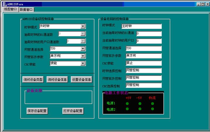Viewport: 210px width, 132px height.
Task: Select the 视图窗口 tab
Action: coord(10,9)
